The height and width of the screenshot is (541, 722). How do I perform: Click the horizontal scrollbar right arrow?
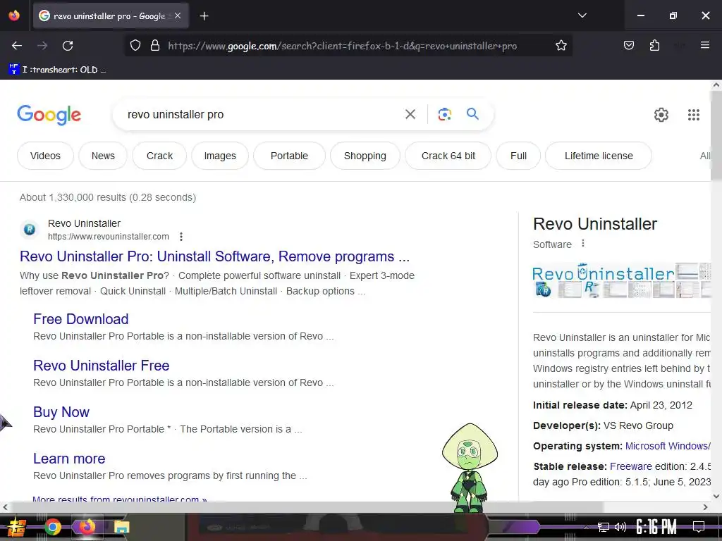[705, 507]
